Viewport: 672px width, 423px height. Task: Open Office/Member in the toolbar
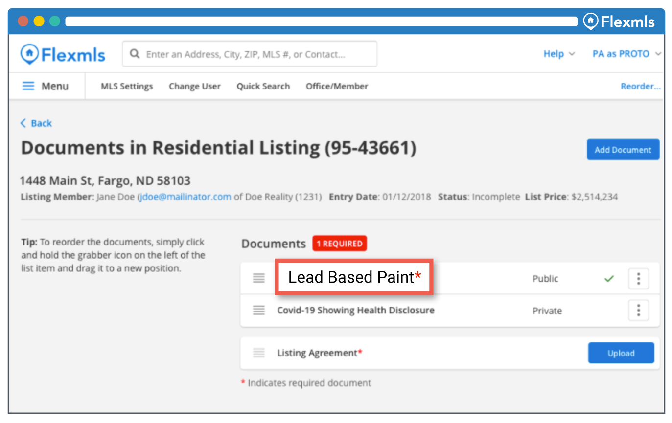pos(337,87)
